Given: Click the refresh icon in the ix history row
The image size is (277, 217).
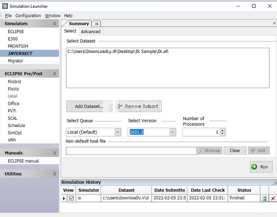Looking at the screenshot, I should [265, 198].
